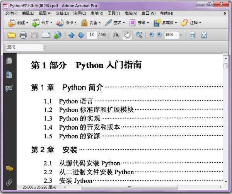
Task: Close the document with menu bar X
Action: pyautogui.click(x=225, y=14)
